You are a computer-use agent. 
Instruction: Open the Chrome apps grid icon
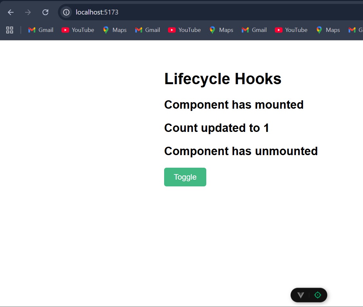click(9, 30)
